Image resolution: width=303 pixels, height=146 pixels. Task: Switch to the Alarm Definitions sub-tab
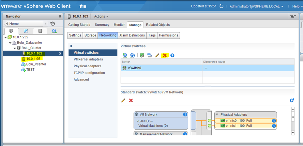[132, 35]
